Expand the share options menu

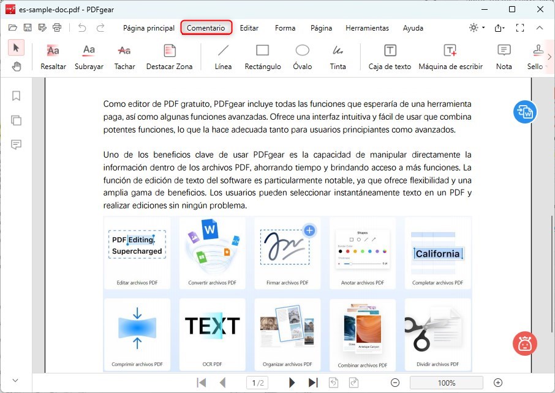click(500, 28)
